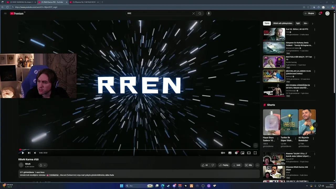Reload the page
Image resolution: width=336 pixels, height=189 pixels.
click(x=7, y=7)
